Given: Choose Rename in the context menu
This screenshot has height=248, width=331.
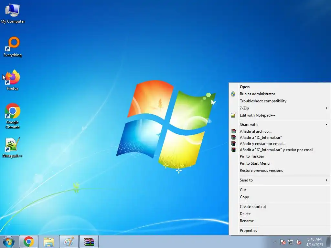Looking at the screenshot, I should (x=280, y=221).
